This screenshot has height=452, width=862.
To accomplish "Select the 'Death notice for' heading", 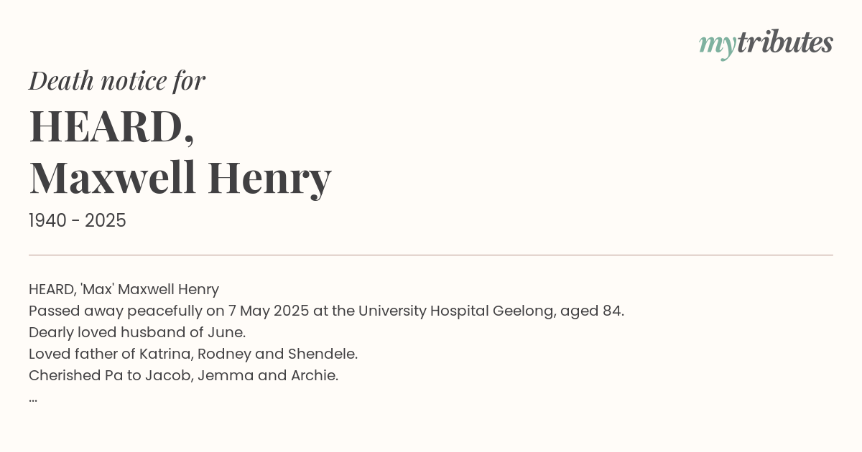I will pyautogui.click(x=117, y=80).
